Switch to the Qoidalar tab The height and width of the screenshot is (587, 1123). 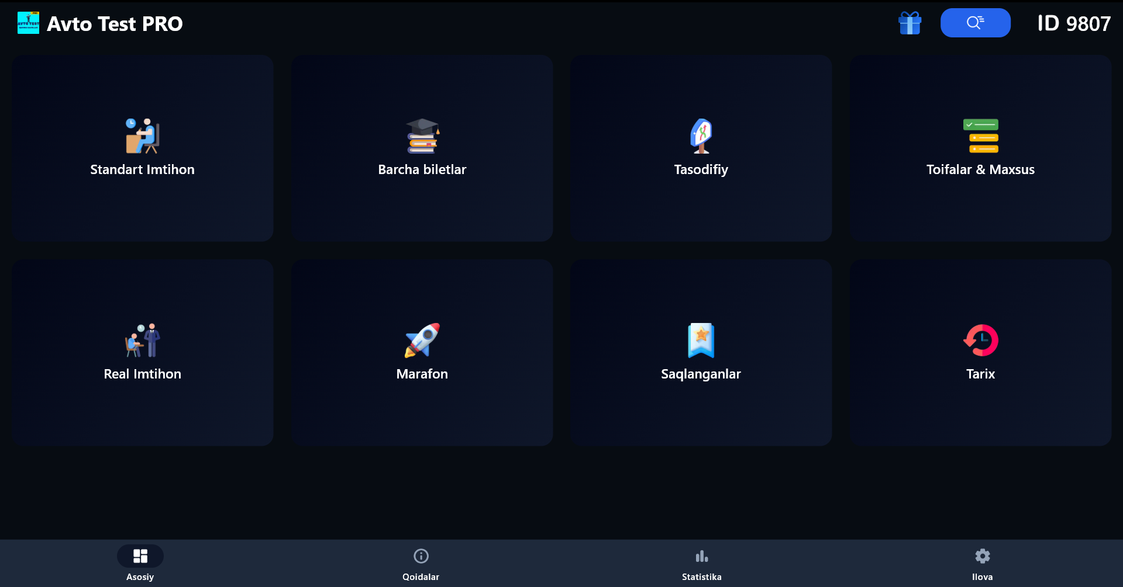click(x=421, y=563)
